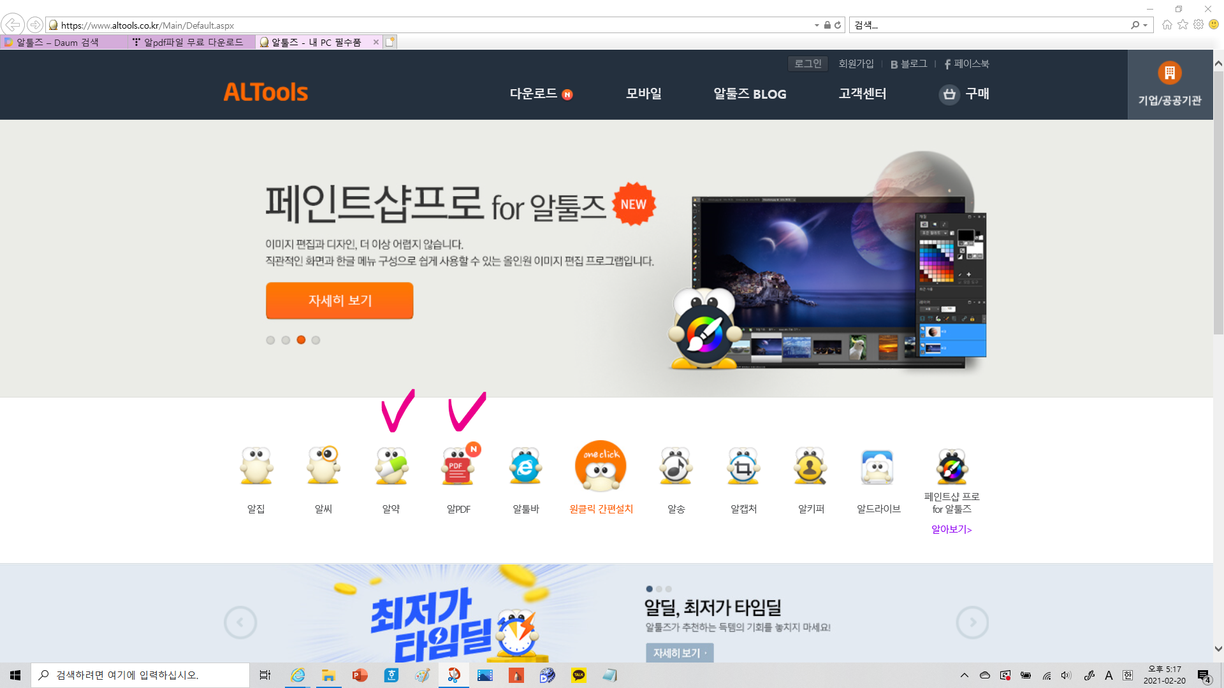Switch to the 알툴즈 – Daum 검색 tab
The width and height of the screenshot is (1224, 688).
click(x=57, y=43)
